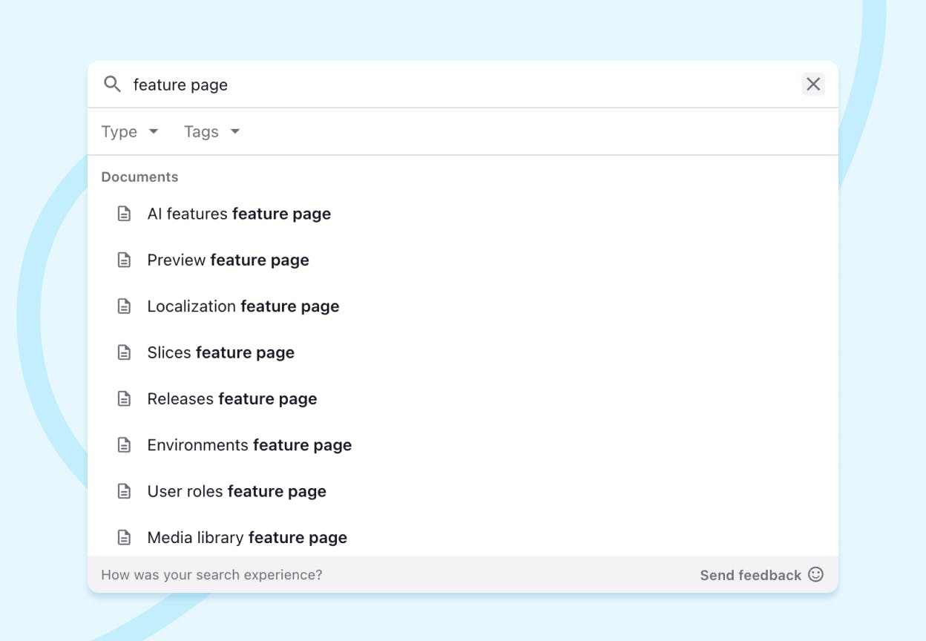Click document icon beside Preview feature page

coord(124,260)
